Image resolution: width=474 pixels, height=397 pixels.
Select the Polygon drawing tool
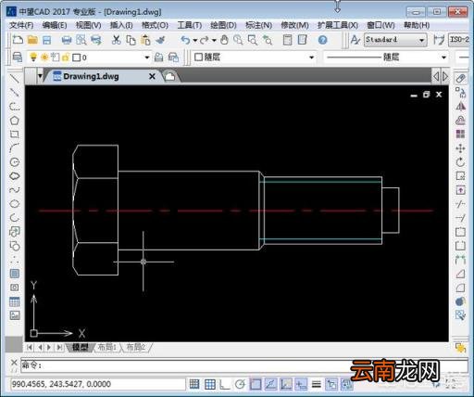[14, 121]
